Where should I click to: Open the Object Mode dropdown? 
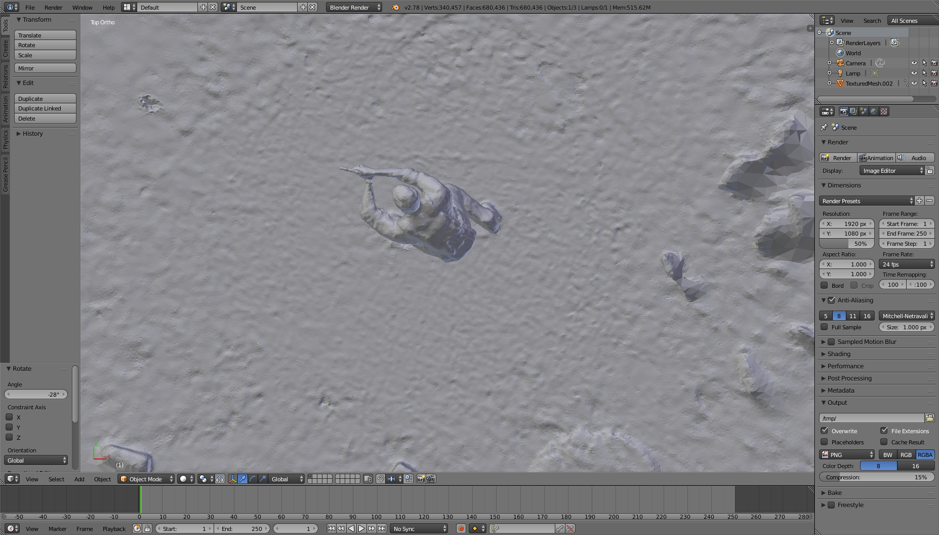click(146, 479)
